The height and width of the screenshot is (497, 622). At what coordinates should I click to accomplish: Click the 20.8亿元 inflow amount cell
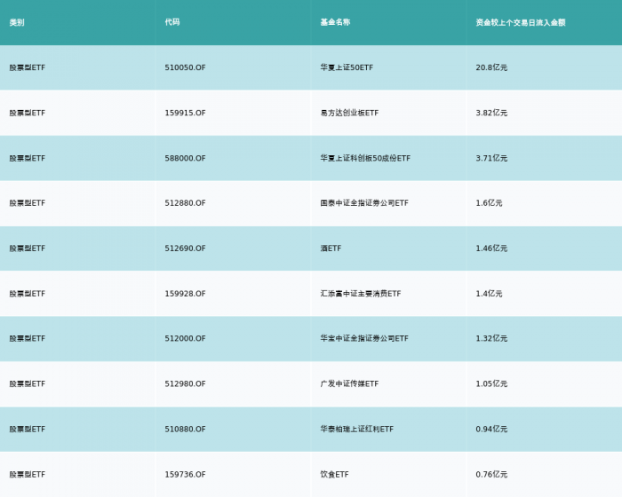[491, 67]
